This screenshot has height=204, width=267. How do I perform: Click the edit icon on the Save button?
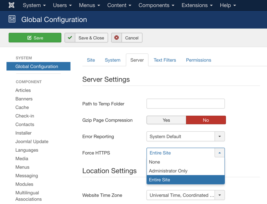(30, 38)
